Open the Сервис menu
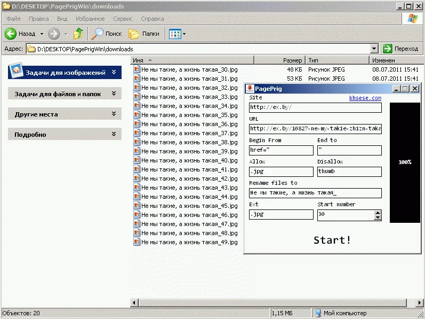Image resolution: width=425 pixels, height=319 pixels. [123, 19]
